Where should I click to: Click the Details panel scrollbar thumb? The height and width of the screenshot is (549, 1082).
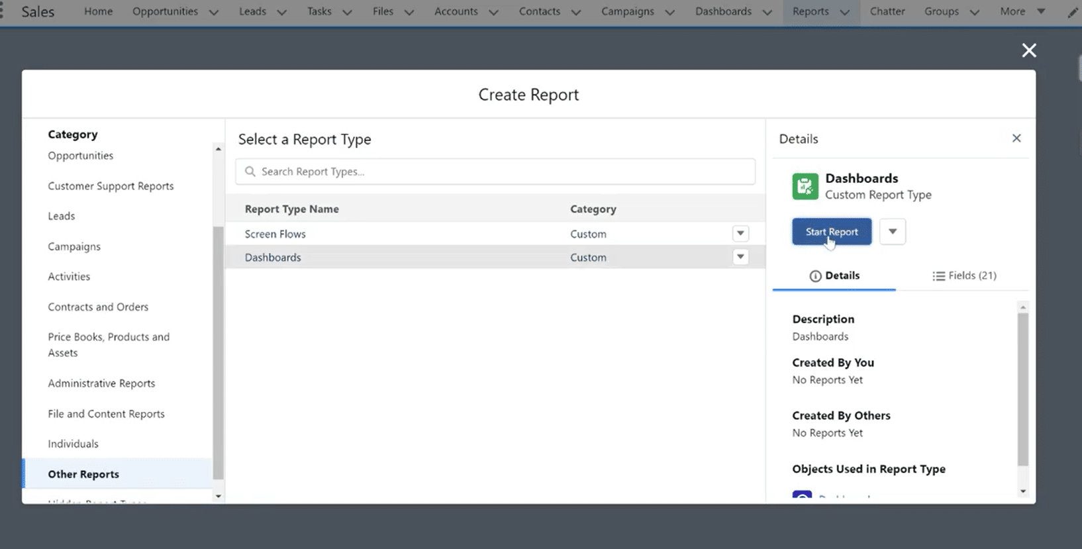click(x=1023, y=389)
